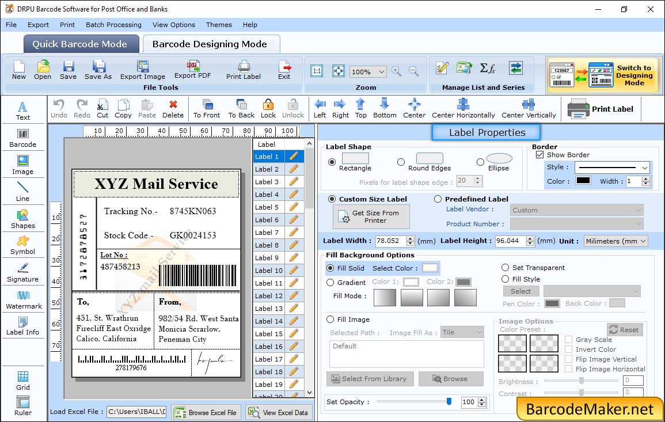Pick the Symbol tool

coord(23,246)
